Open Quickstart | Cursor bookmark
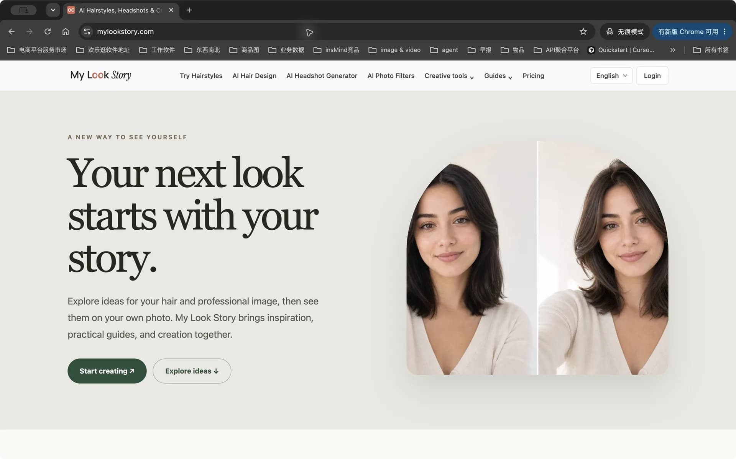The width and height of the screenshot is (736, 459). [621, 50]
